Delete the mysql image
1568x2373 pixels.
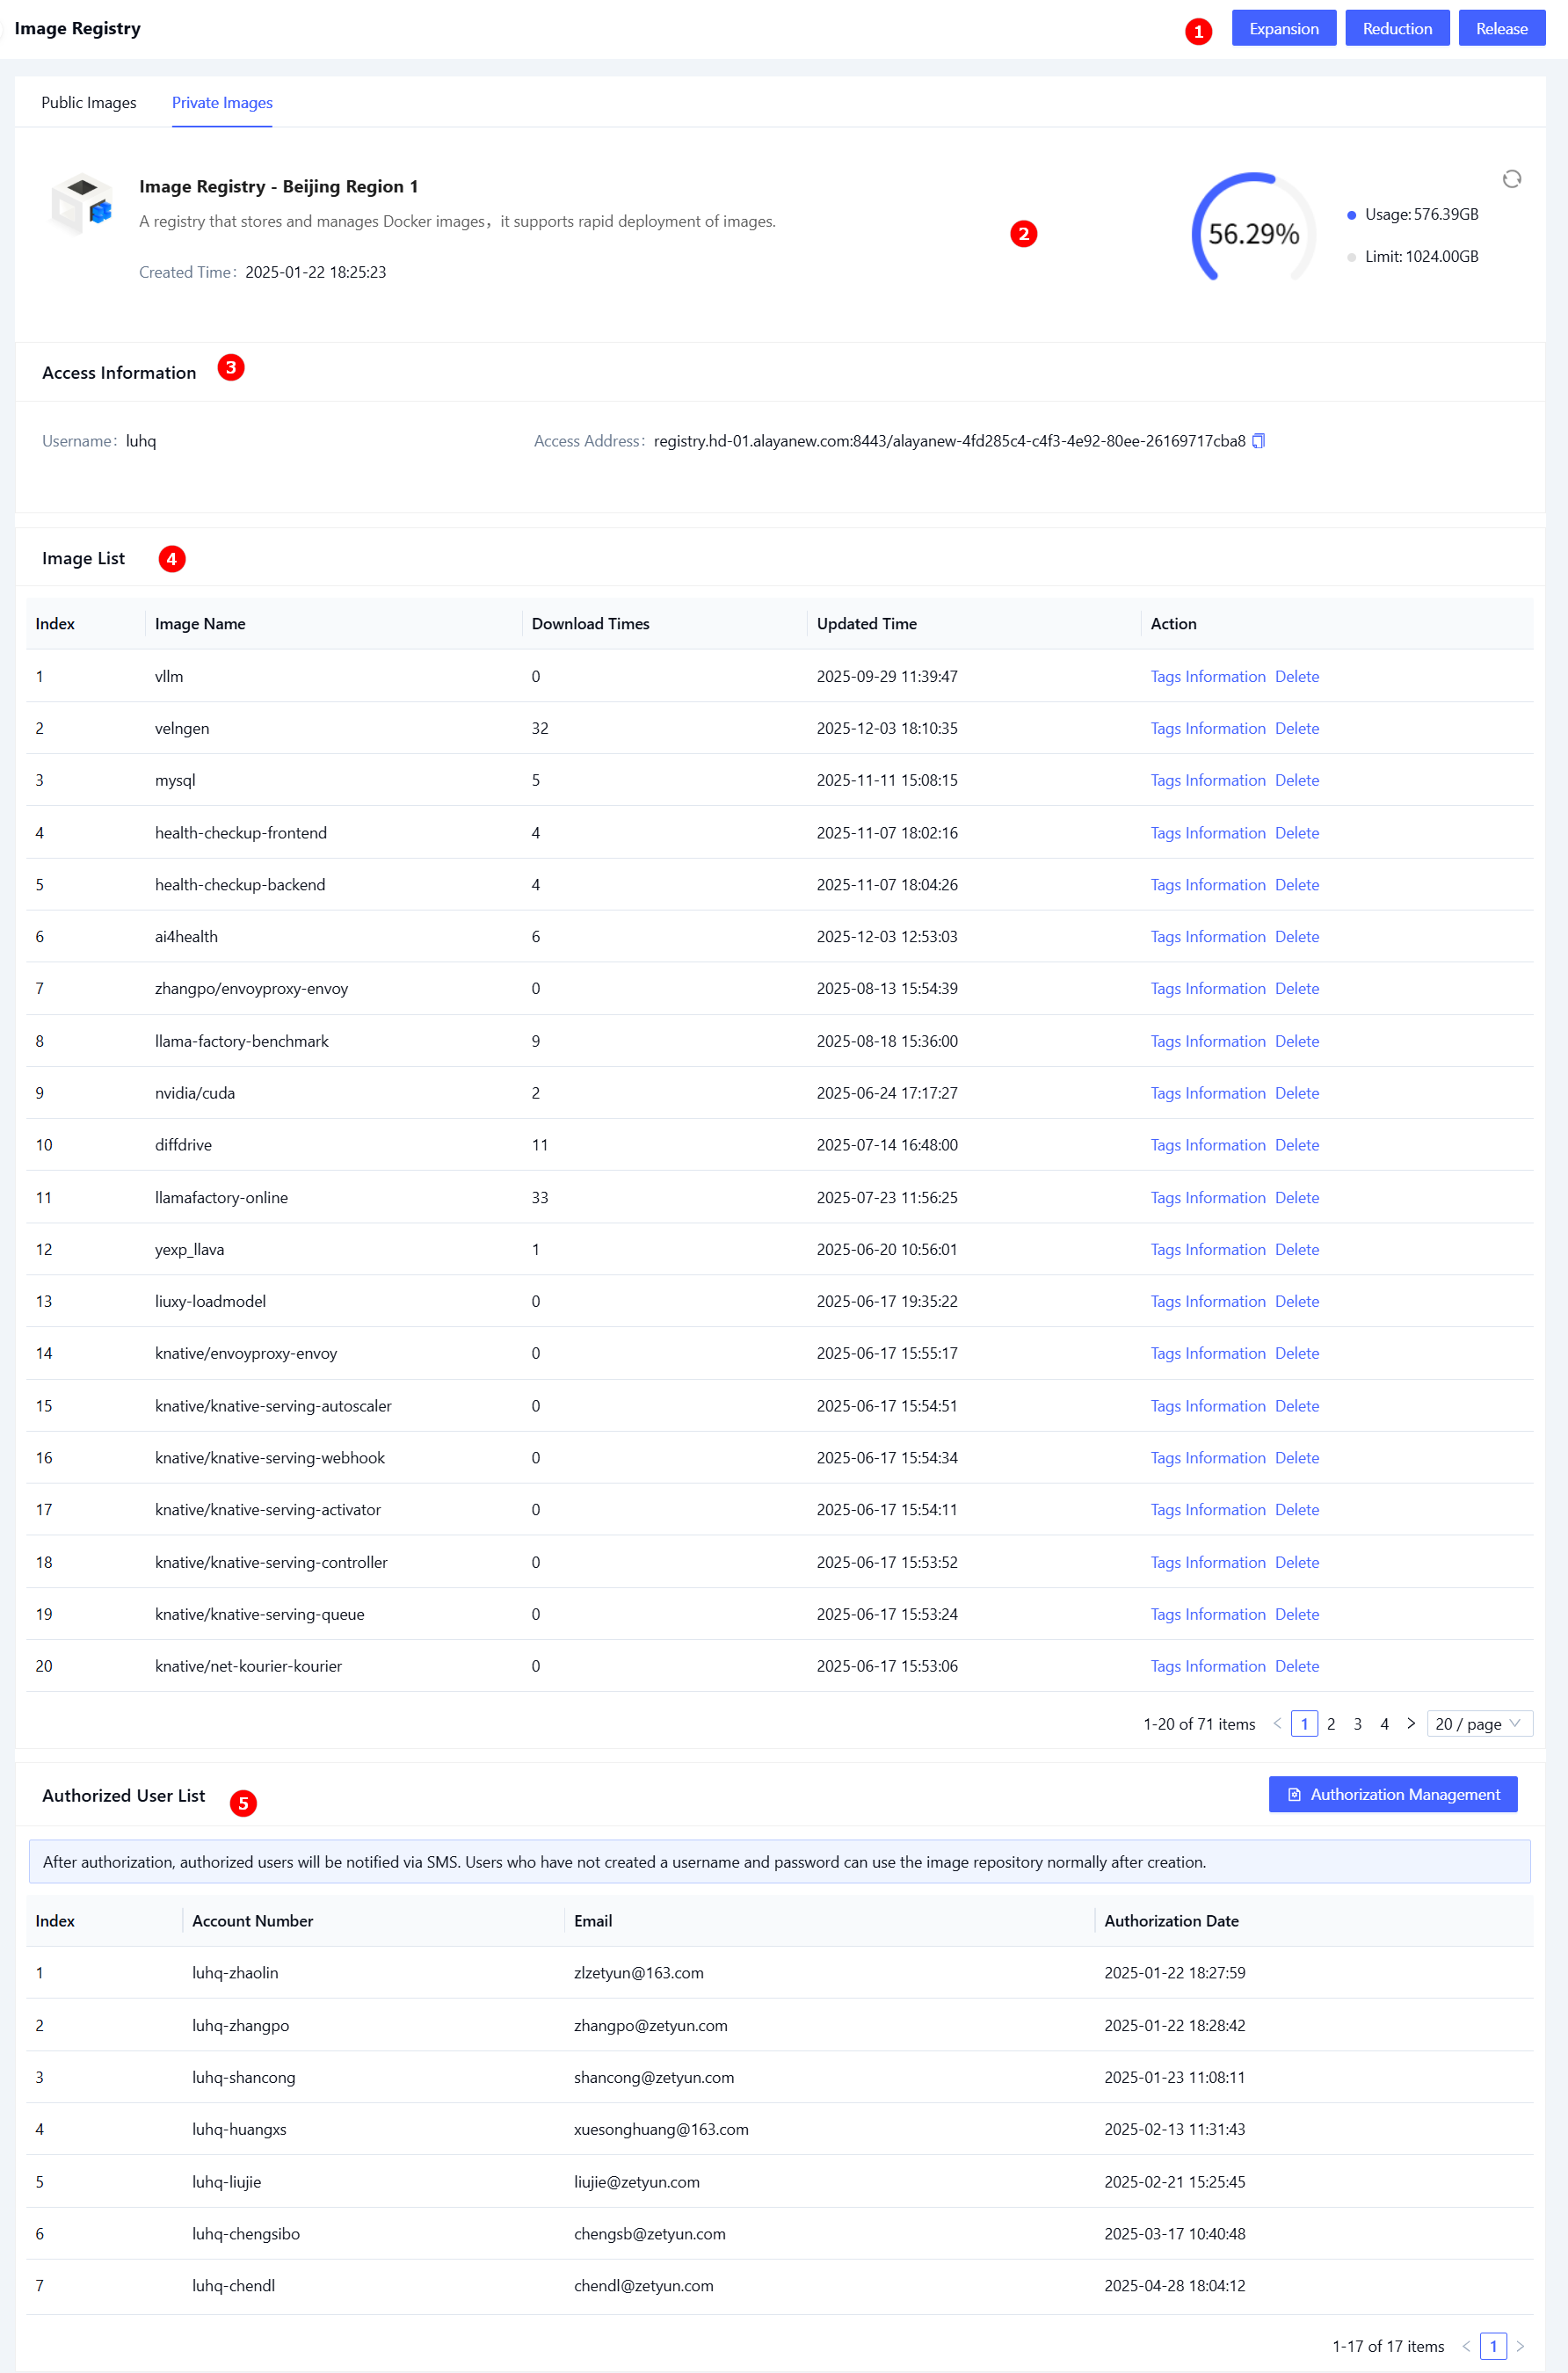coord(1296,780)
